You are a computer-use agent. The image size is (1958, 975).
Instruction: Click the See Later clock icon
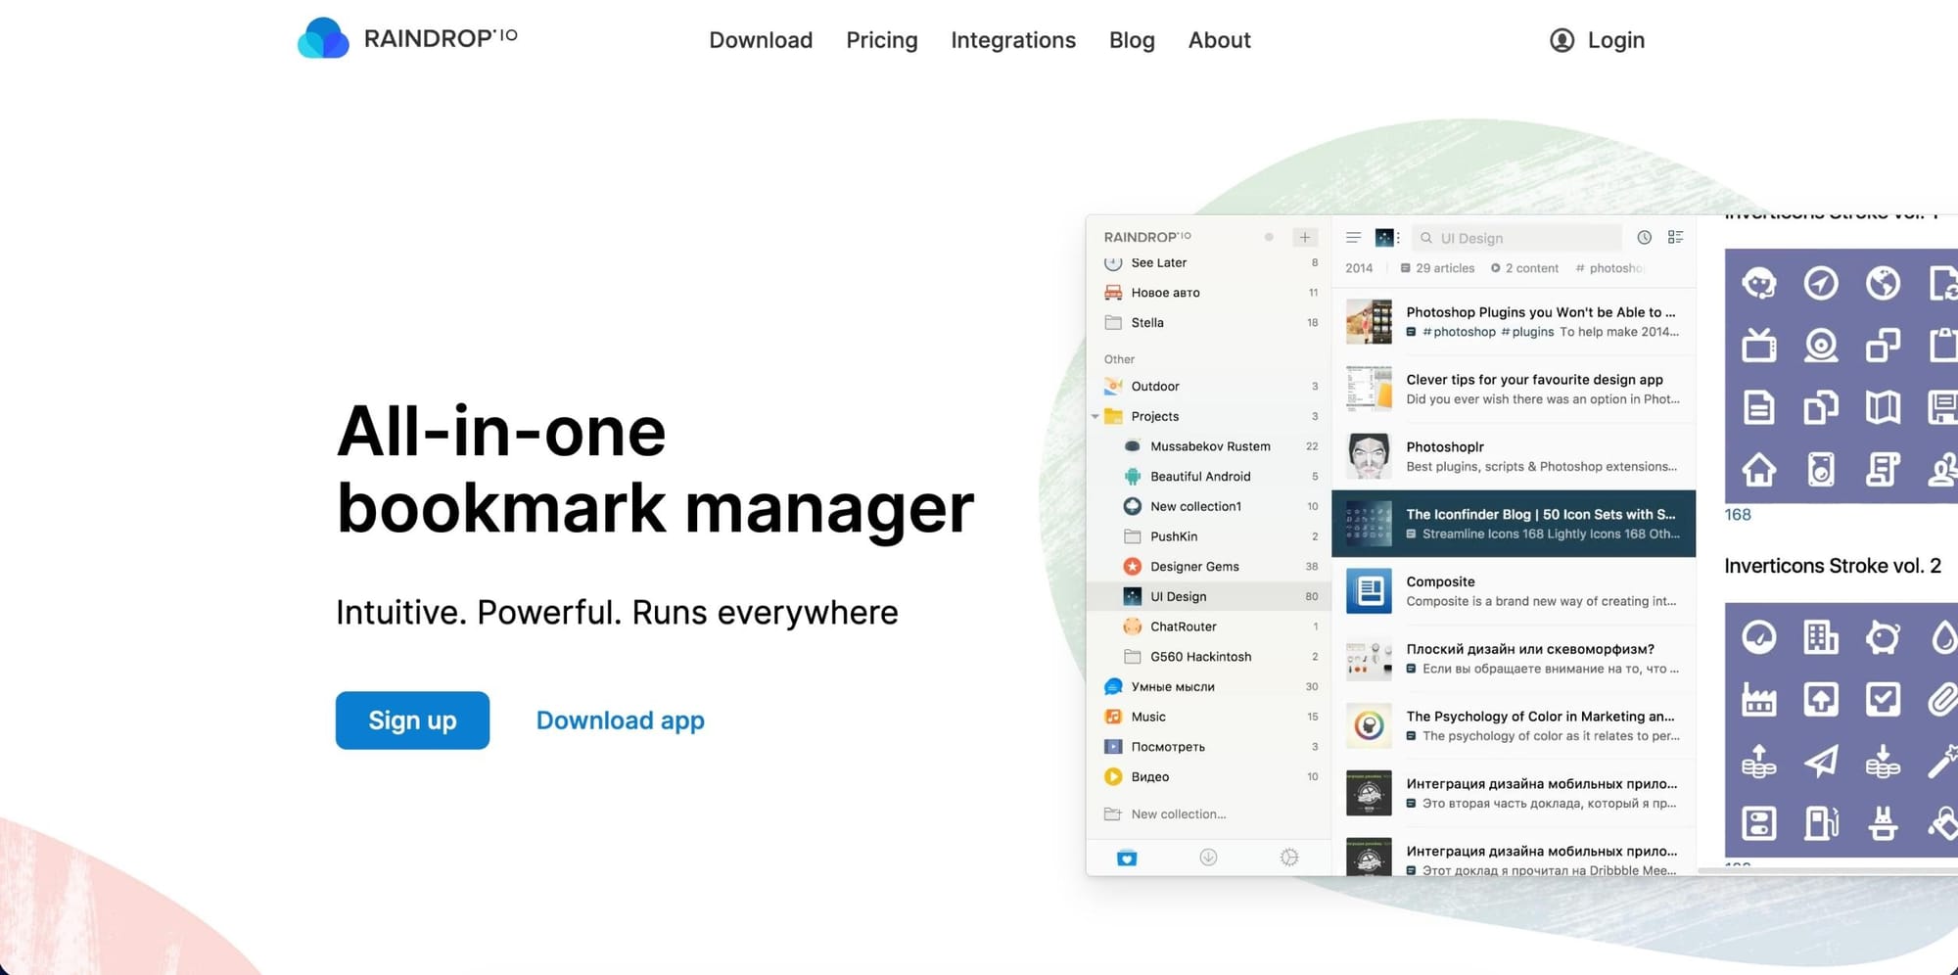(1113, 262)
